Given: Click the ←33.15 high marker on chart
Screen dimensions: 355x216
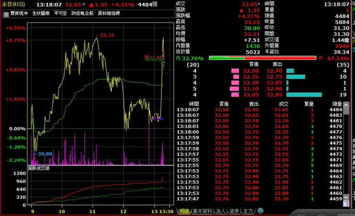Looking at the screenshot, I should click(105, 35).
